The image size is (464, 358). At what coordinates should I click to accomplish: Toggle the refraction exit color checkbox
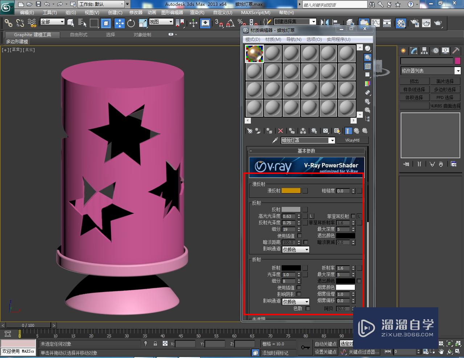click(359, 281)
